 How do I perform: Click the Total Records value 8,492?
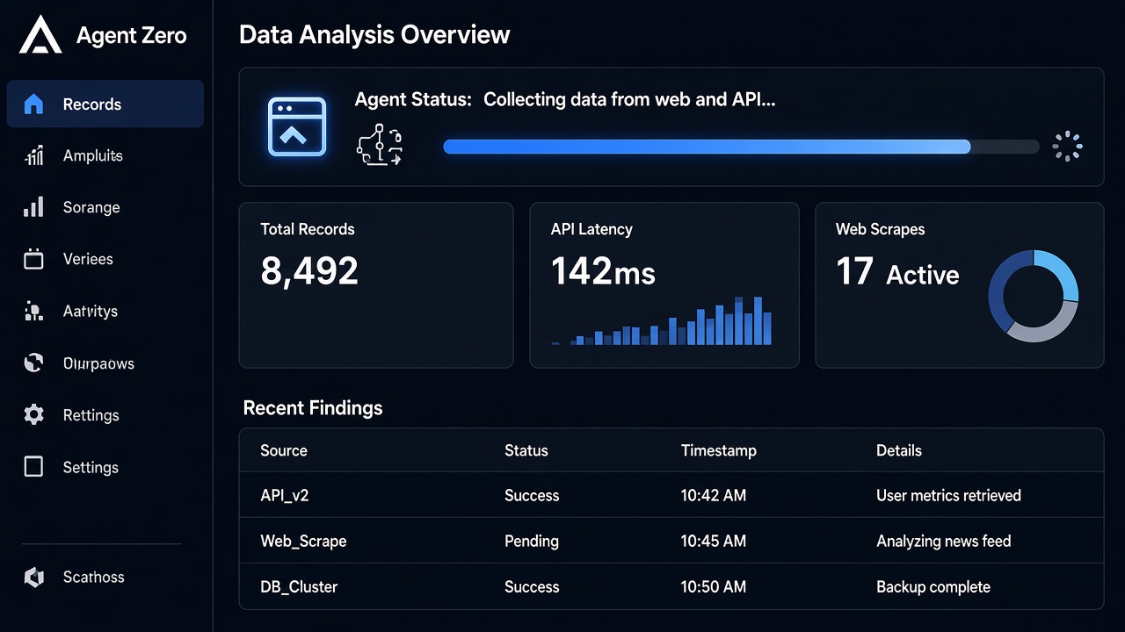coord(309,271)
